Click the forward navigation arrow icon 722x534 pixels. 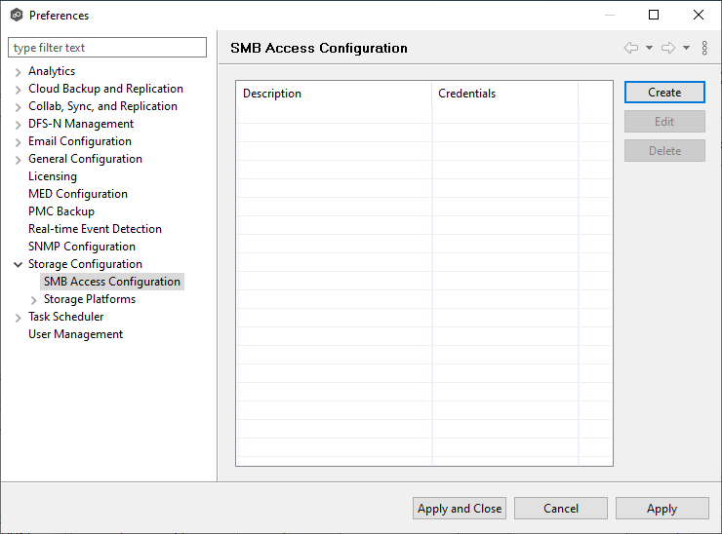[x=668, y=48]
